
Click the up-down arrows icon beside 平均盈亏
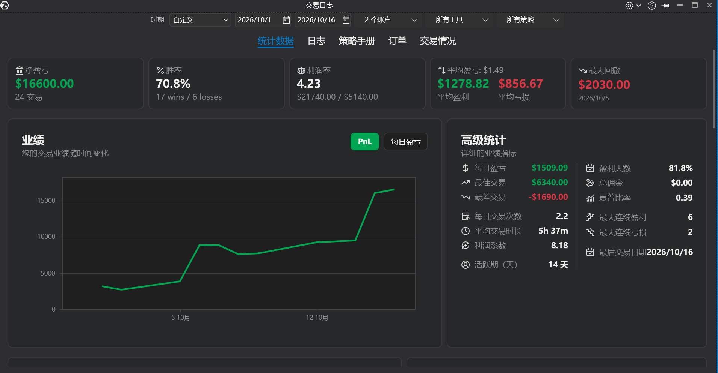point(442,70)
